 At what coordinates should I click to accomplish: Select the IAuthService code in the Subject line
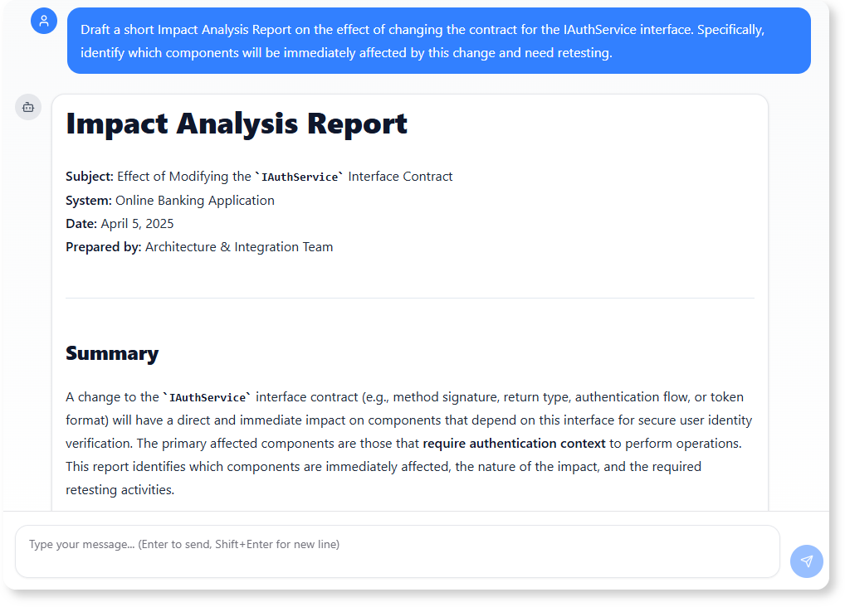pyautogui.click(x=300, y=176)
